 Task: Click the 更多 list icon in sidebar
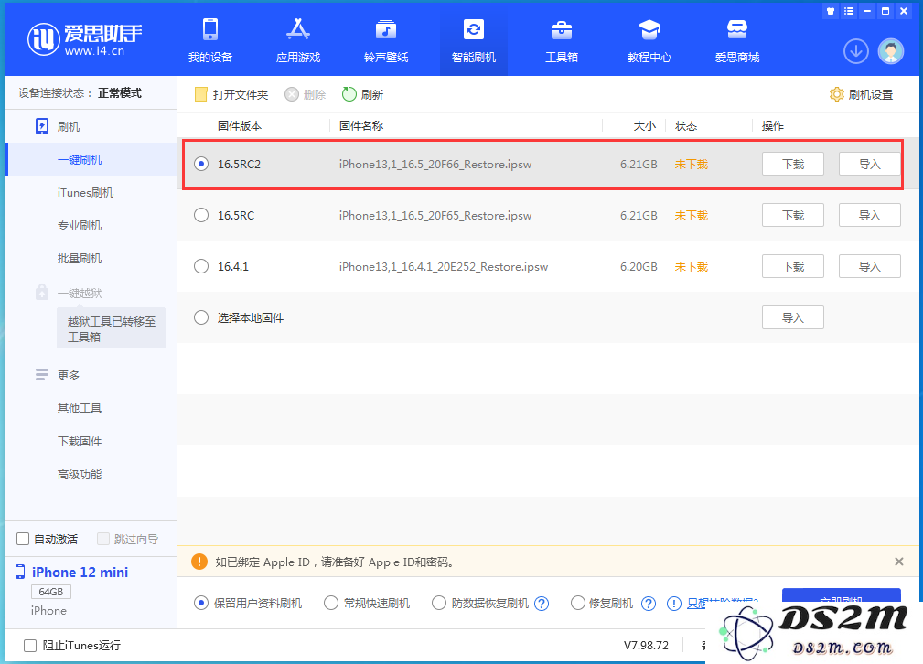click(x=42, y=375)
